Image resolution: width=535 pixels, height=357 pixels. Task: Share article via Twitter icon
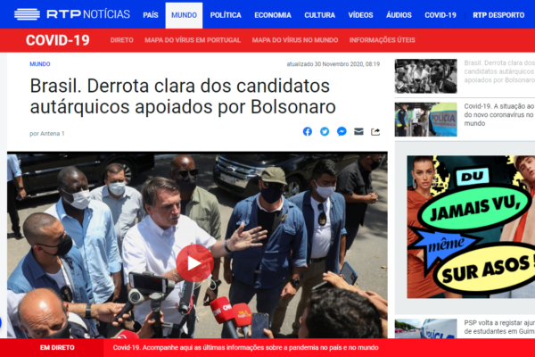(325, 131)
